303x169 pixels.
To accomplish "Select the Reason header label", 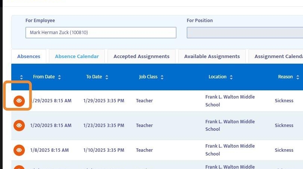I will pyautogui.click(x=285, y=77).
